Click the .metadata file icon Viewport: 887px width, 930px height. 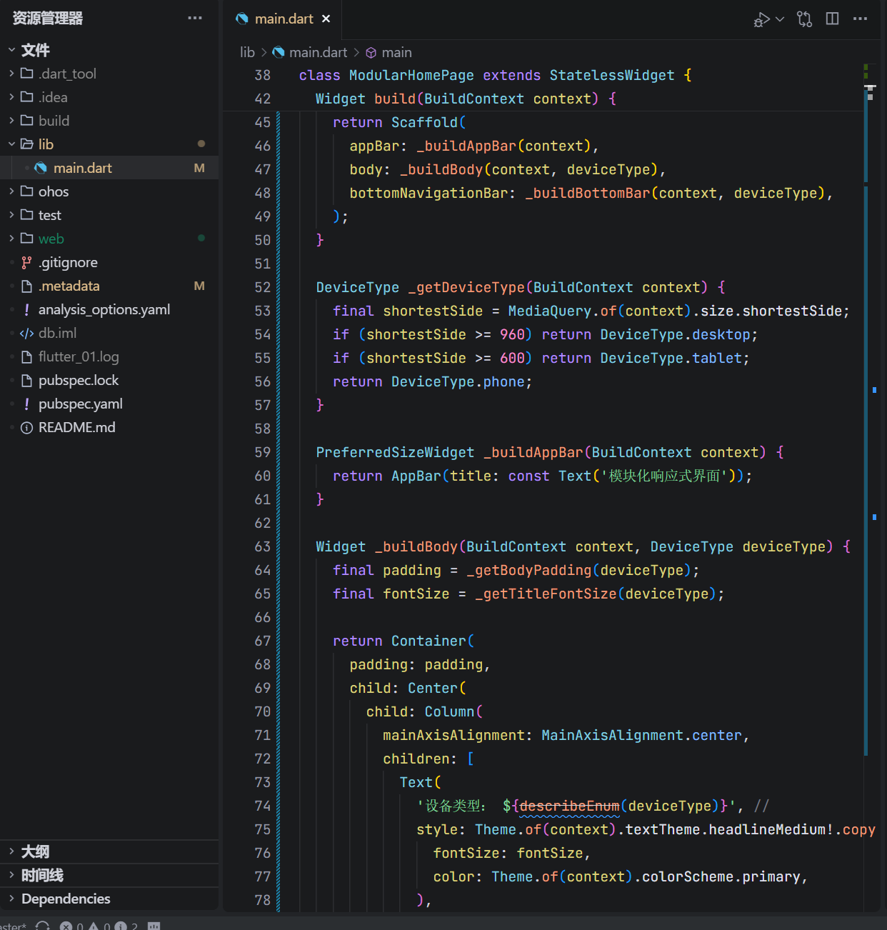point(26,286)
